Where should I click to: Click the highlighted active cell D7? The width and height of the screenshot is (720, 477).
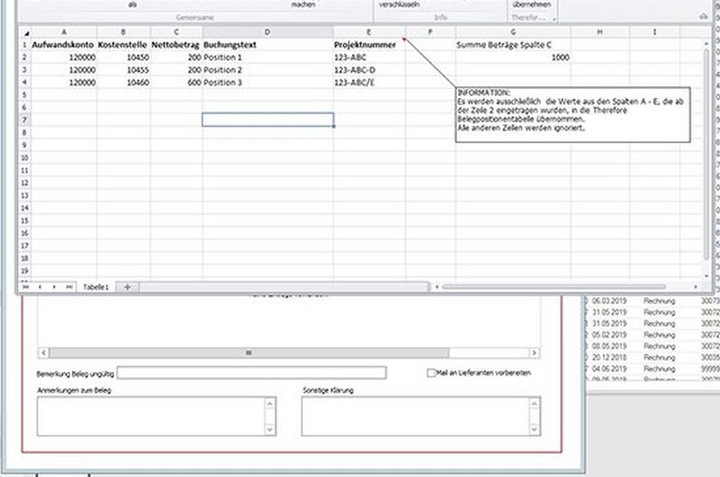point(267,120)
